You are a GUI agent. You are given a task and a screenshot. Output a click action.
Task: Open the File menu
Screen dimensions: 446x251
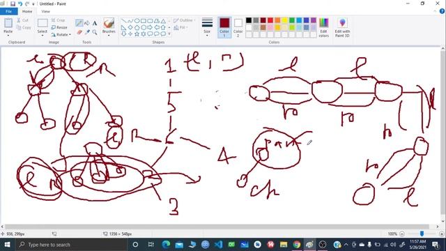(x=9, y=11)
